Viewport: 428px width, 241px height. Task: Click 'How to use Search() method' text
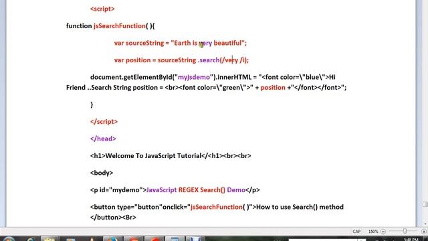coord(300,207)
